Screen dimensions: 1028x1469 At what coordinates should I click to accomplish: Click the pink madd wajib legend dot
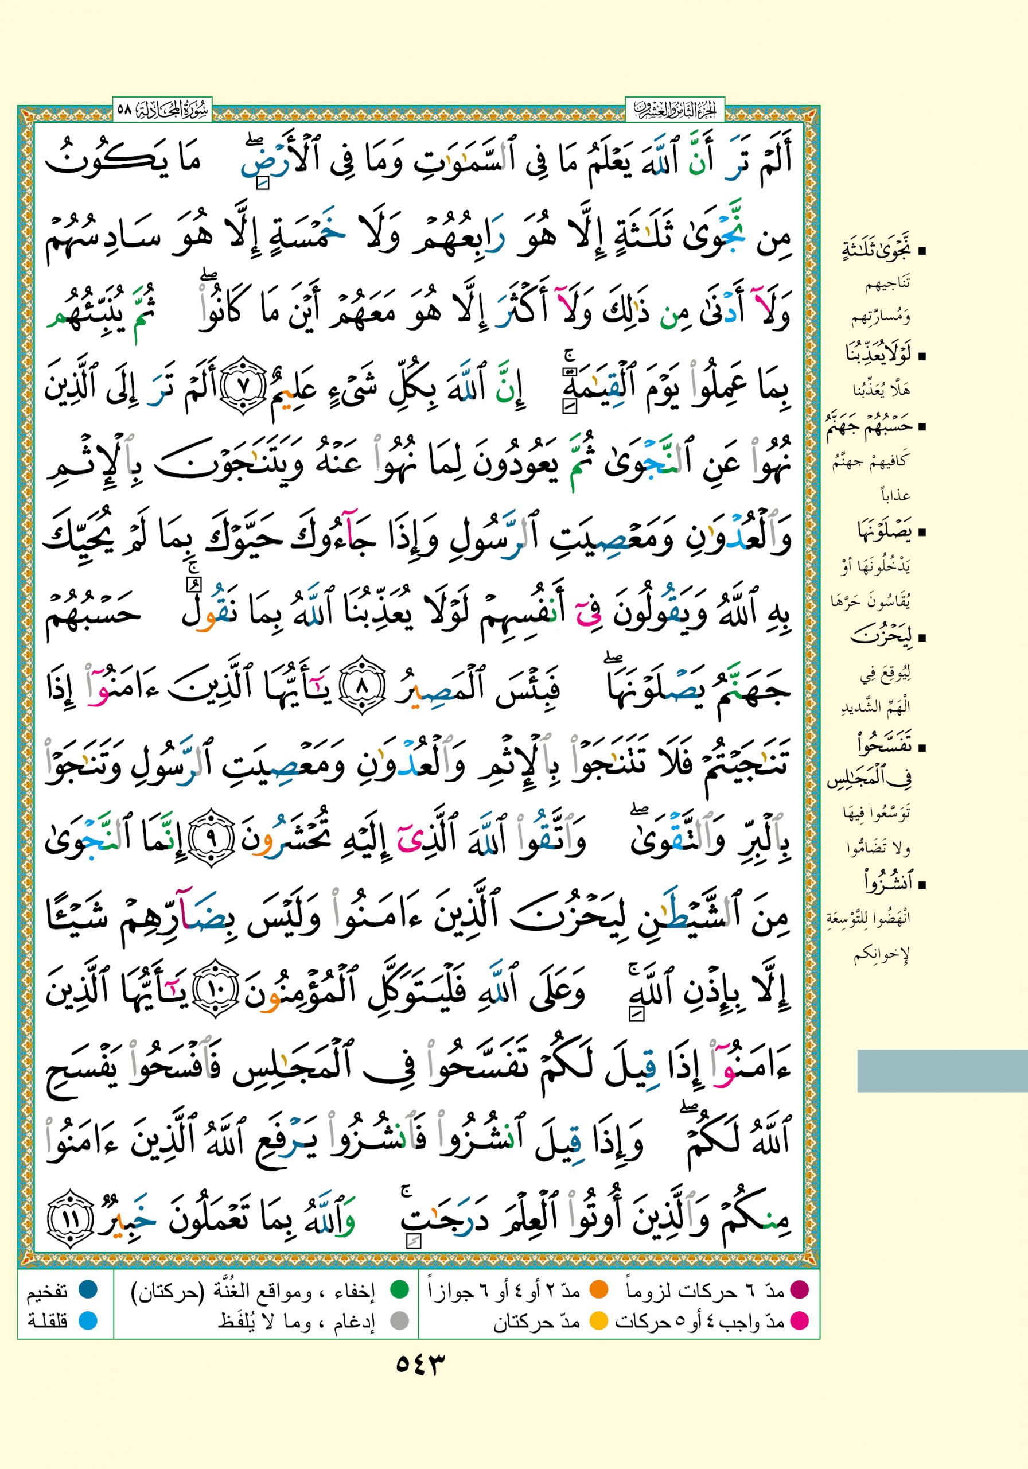pos(800,1320)
